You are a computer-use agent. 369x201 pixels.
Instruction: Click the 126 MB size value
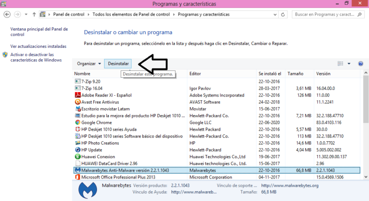tap(304, 95)
